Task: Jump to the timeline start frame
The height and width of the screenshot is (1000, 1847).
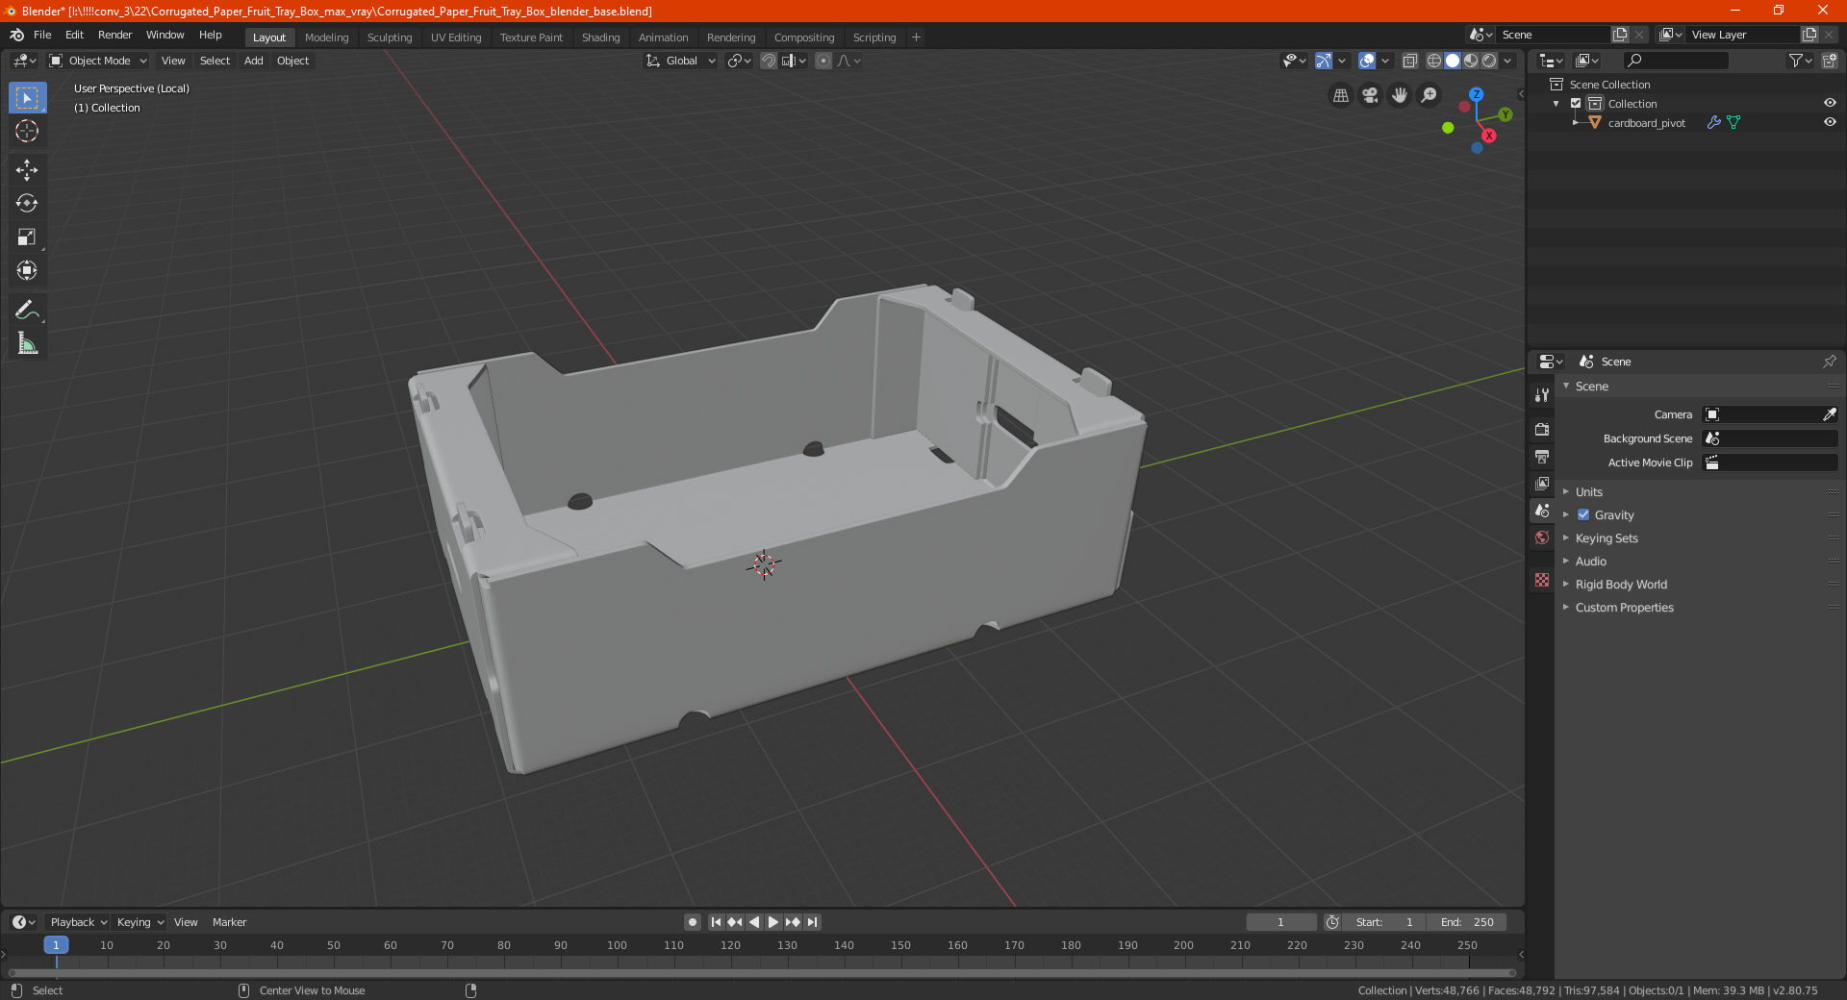Action: [716, 922]
